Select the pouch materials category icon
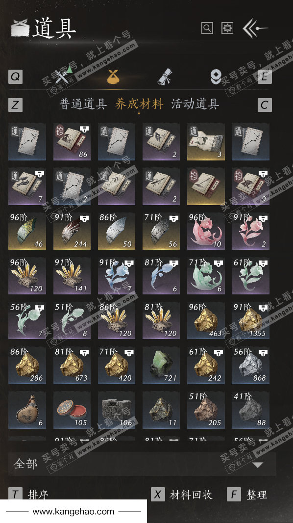 coord(113,76)
